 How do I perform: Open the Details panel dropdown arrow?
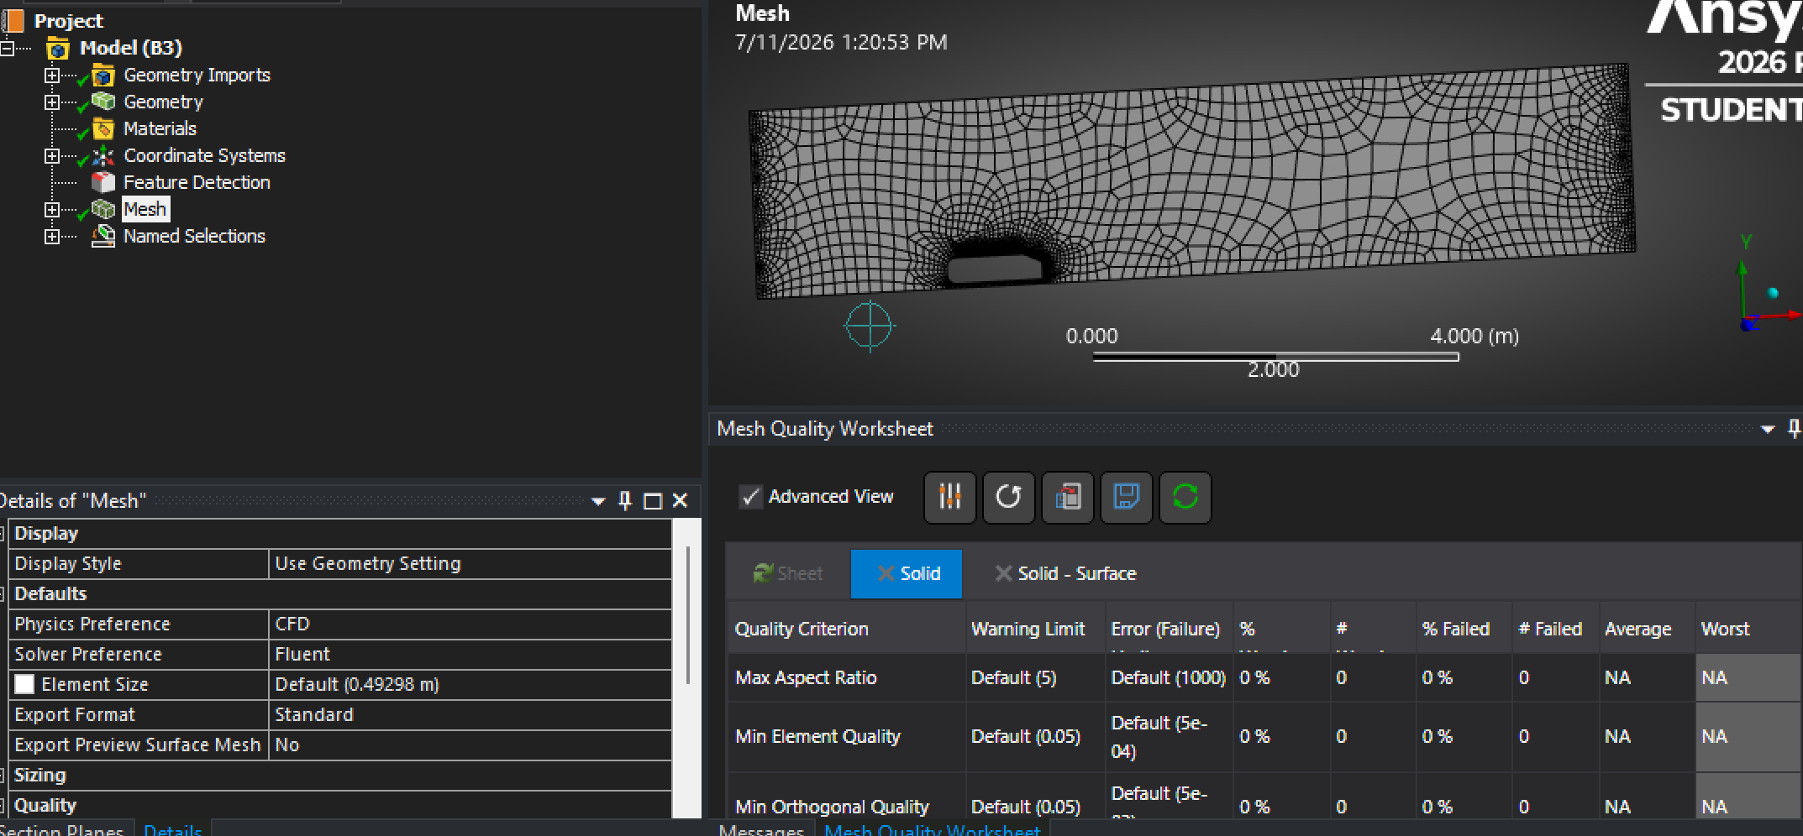click(x=598, y=501)
